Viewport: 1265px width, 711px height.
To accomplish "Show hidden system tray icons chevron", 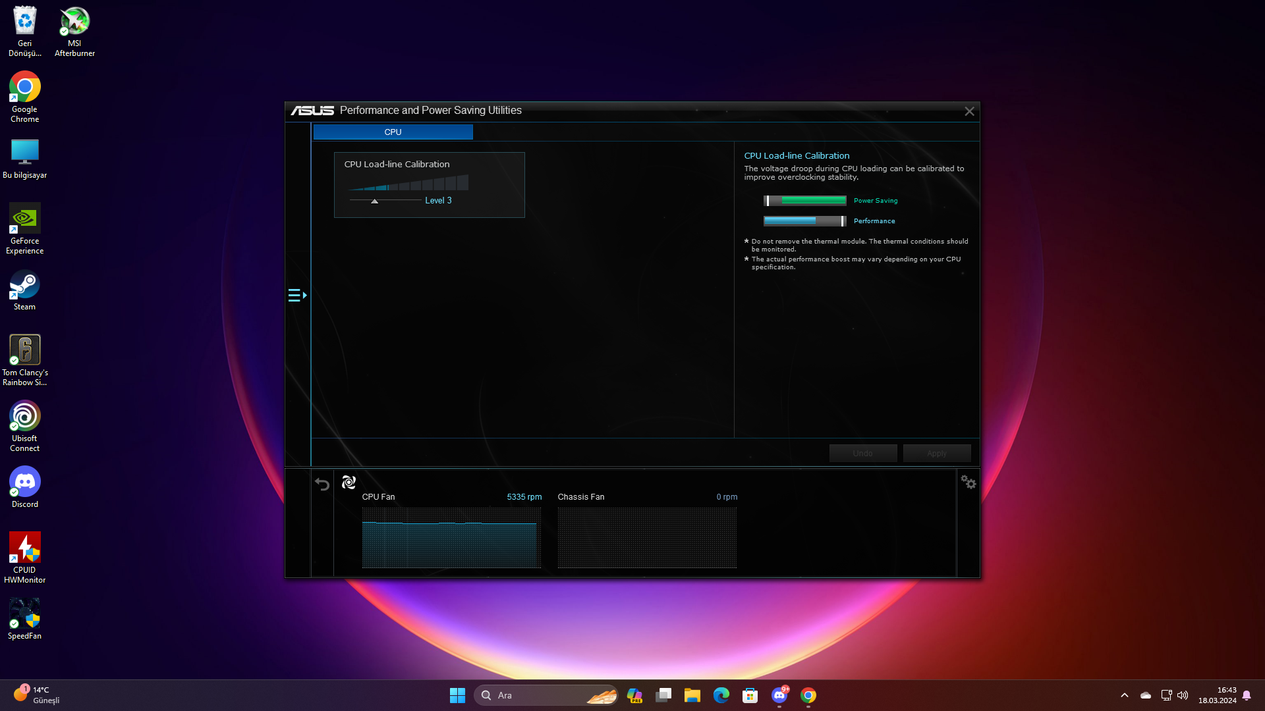I will (1125, 695).
